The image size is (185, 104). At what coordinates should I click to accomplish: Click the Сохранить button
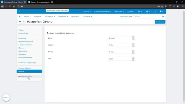160,22
